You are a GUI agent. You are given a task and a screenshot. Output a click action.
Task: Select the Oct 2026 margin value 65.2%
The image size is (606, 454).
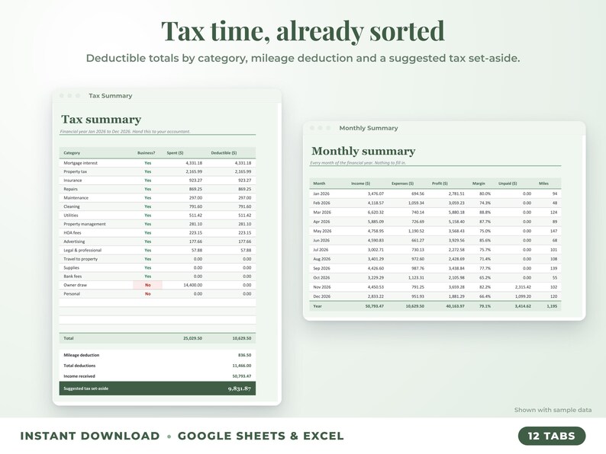[x=485, y=278]
